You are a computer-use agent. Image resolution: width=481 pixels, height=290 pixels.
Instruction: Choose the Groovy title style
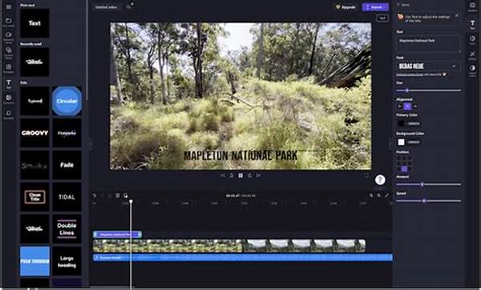[34, 133]
